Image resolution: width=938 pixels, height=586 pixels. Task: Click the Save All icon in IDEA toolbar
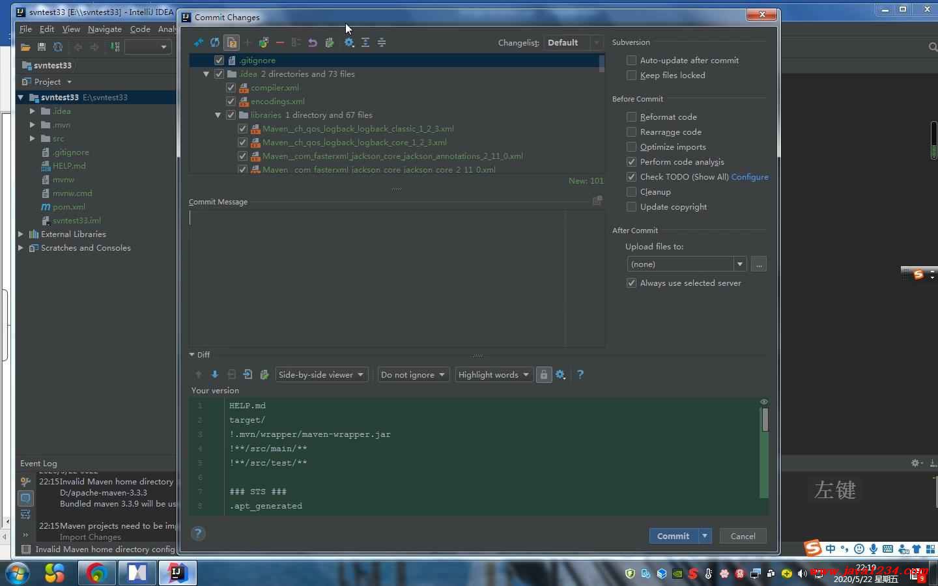tap(42, 47)
